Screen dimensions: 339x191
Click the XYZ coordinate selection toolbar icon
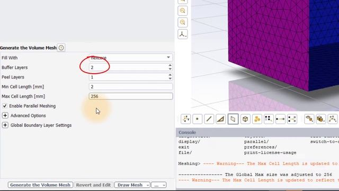point(186,119)
